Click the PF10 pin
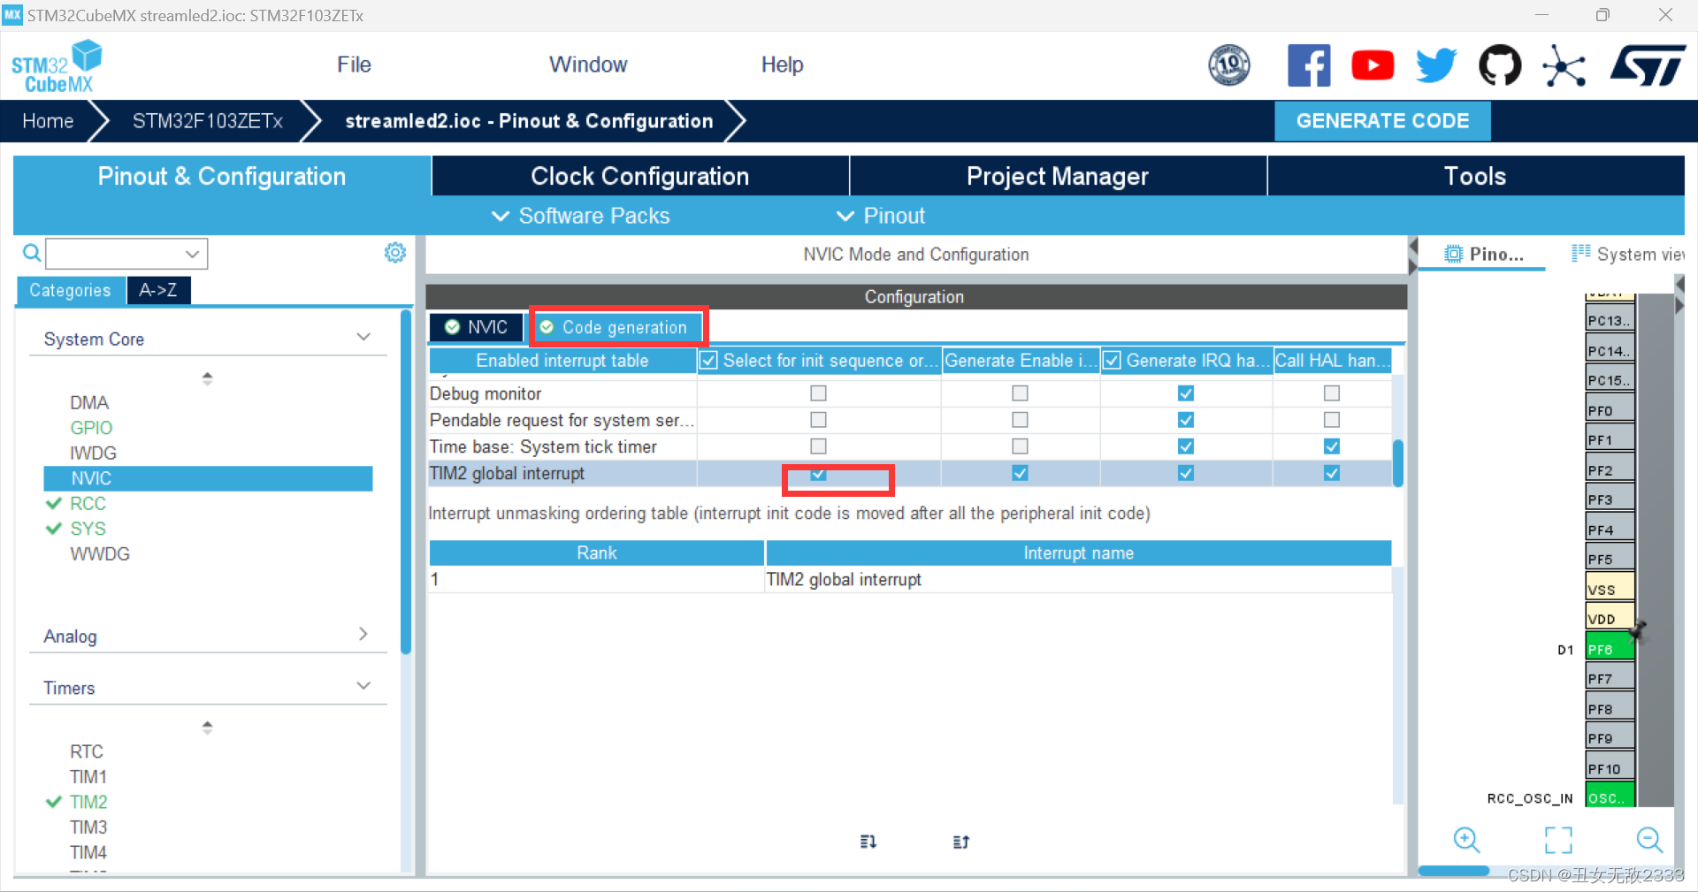The width and height of the screenshot is (1698, 892). point(1610,767)
